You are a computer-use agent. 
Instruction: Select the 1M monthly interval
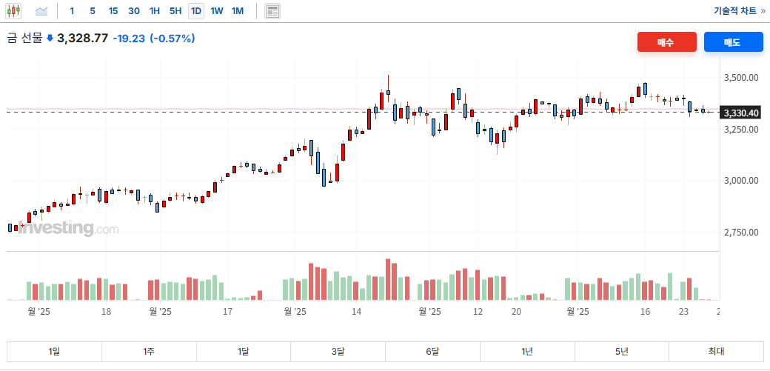[x=238, y=11]
